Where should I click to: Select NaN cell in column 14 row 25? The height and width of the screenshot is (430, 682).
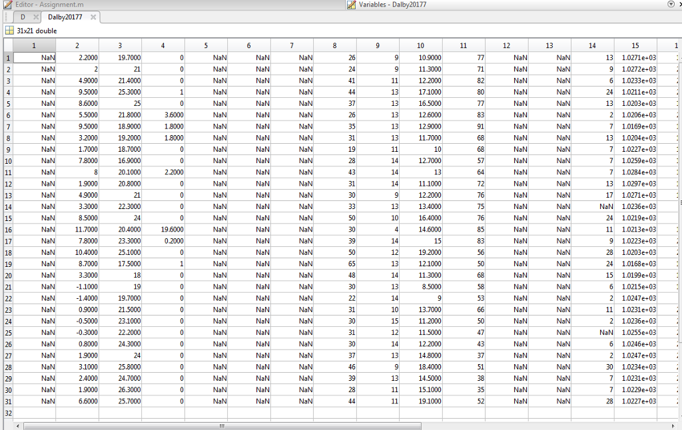coord(592,333)
